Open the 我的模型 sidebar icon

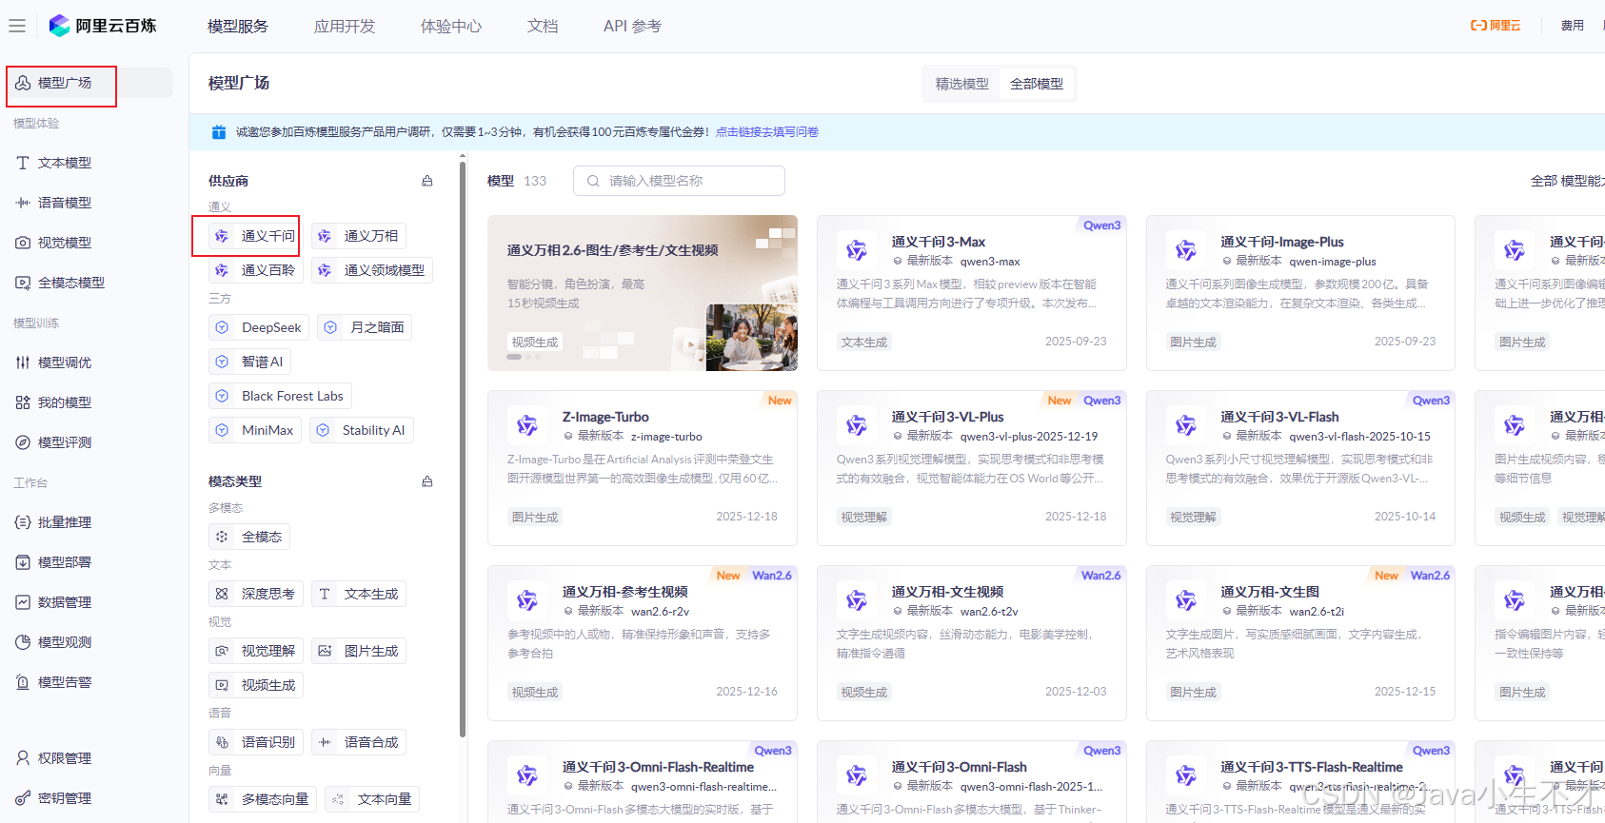click(23, 402)
